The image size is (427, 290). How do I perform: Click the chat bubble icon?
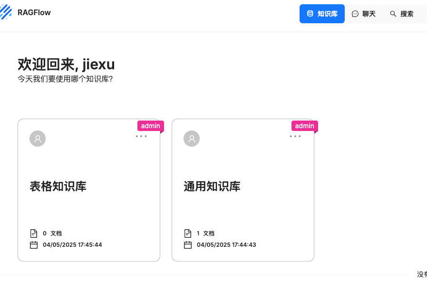click(355, 14)
